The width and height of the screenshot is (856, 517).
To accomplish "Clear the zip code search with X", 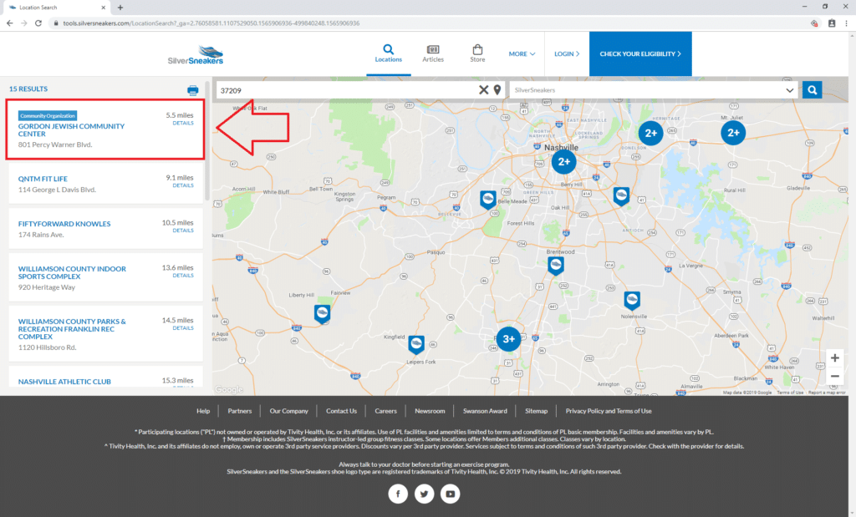I will click(484, 90).
